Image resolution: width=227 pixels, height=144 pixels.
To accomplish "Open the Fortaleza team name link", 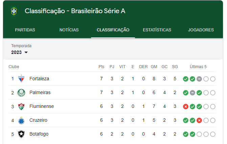I will click(x=39, y=79).
